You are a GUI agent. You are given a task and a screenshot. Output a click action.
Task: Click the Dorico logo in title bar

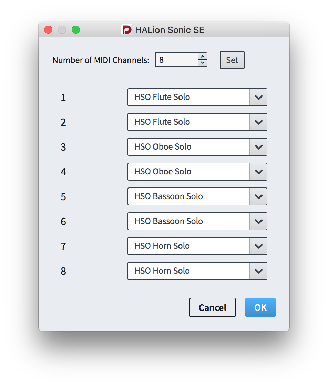[x=127, y=30]
